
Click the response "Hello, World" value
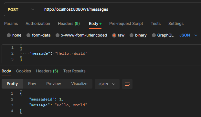click(x=71, y=105)
